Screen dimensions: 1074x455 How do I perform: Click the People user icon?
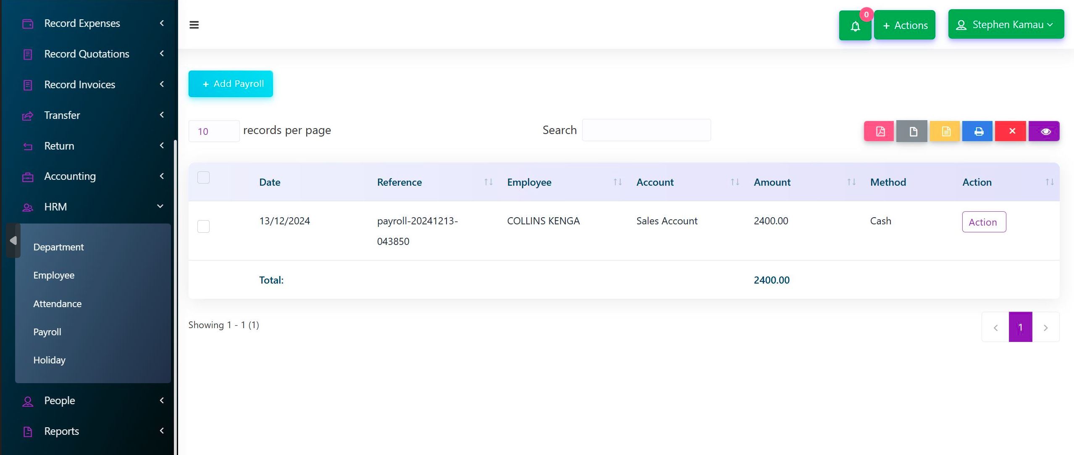(28, 401)
